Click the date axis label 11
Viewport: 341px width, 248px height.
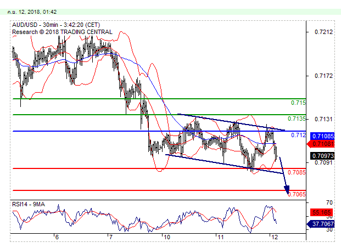click(221, 237)
